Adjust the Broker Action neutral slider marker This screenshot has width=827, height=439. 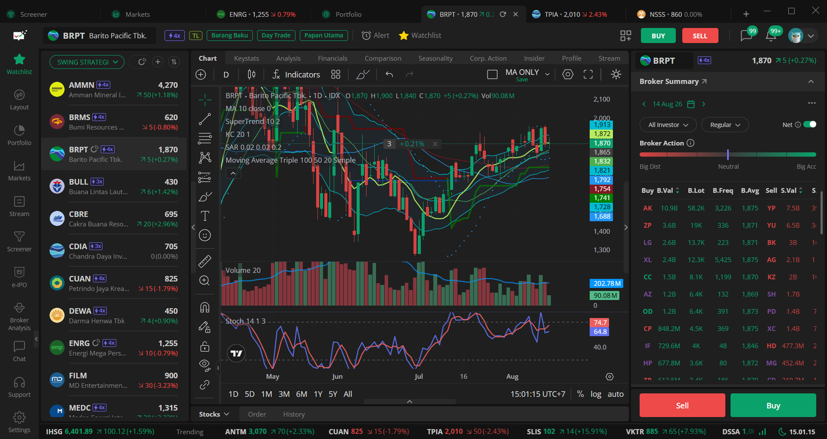click(x=728, y=154)
